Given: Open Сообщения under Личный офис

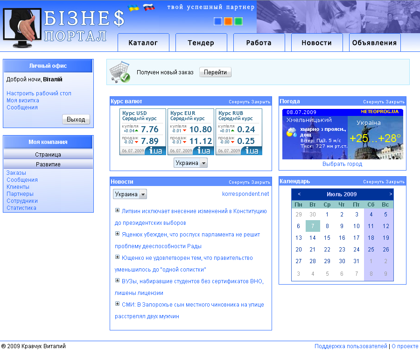Looking at the screenshot, I should [x=22, y=107].
